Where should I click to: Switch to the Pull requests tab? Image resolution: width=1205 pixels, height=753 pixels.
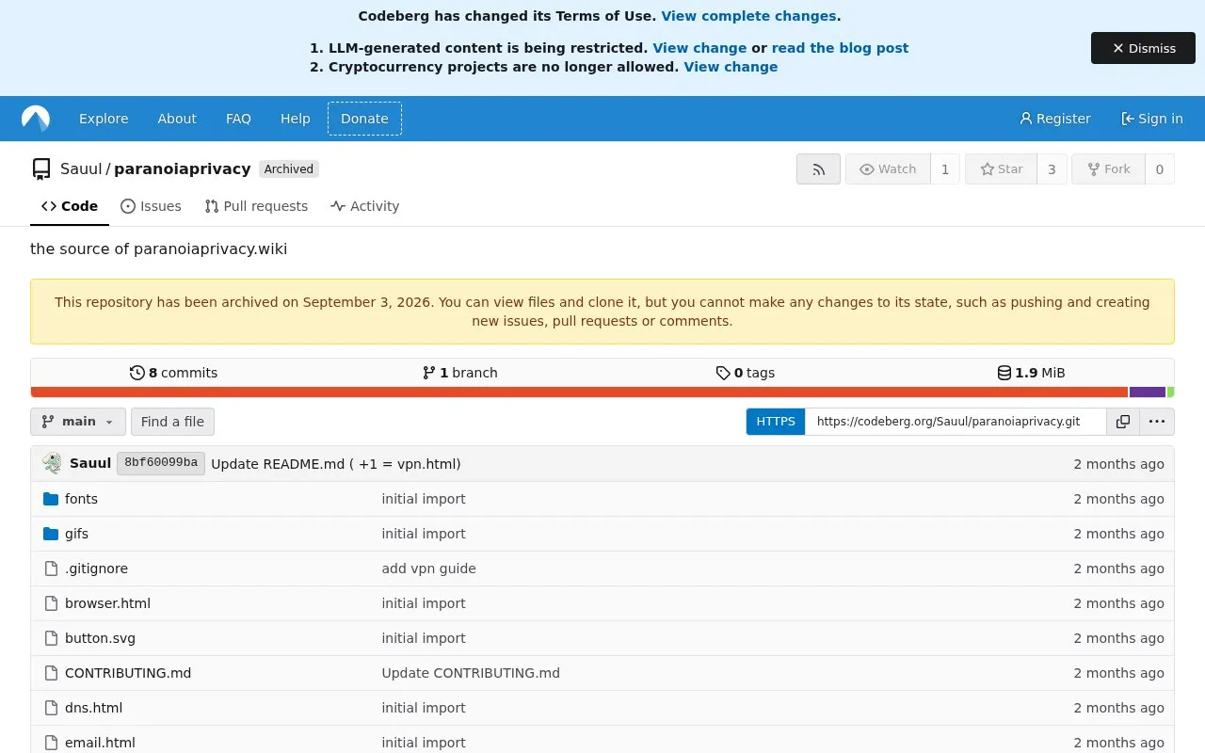(256, 206)
